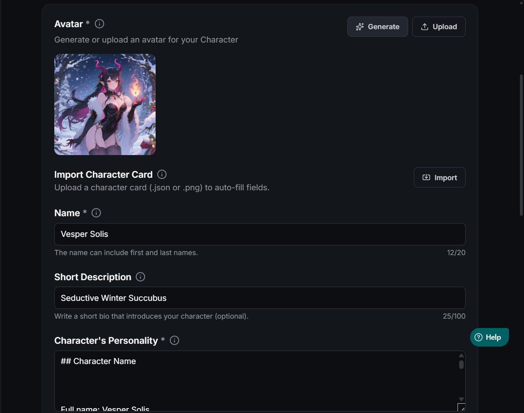Screen dimensions: 524x413
Task: Click the question mark Help icon
Action: click(479, 337)
